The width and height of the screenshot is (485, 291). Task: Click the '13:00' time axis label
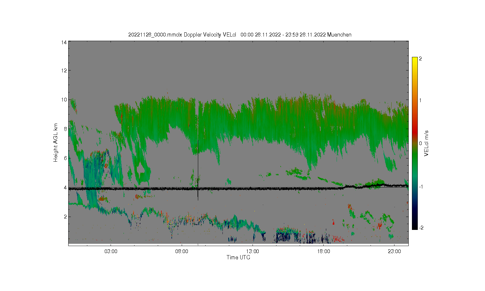[x=253, y=252]
